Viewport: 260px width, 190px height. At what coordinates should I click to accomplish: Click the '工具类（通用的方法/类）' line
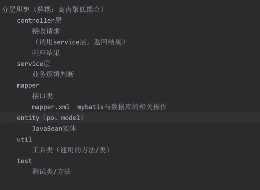71,150
